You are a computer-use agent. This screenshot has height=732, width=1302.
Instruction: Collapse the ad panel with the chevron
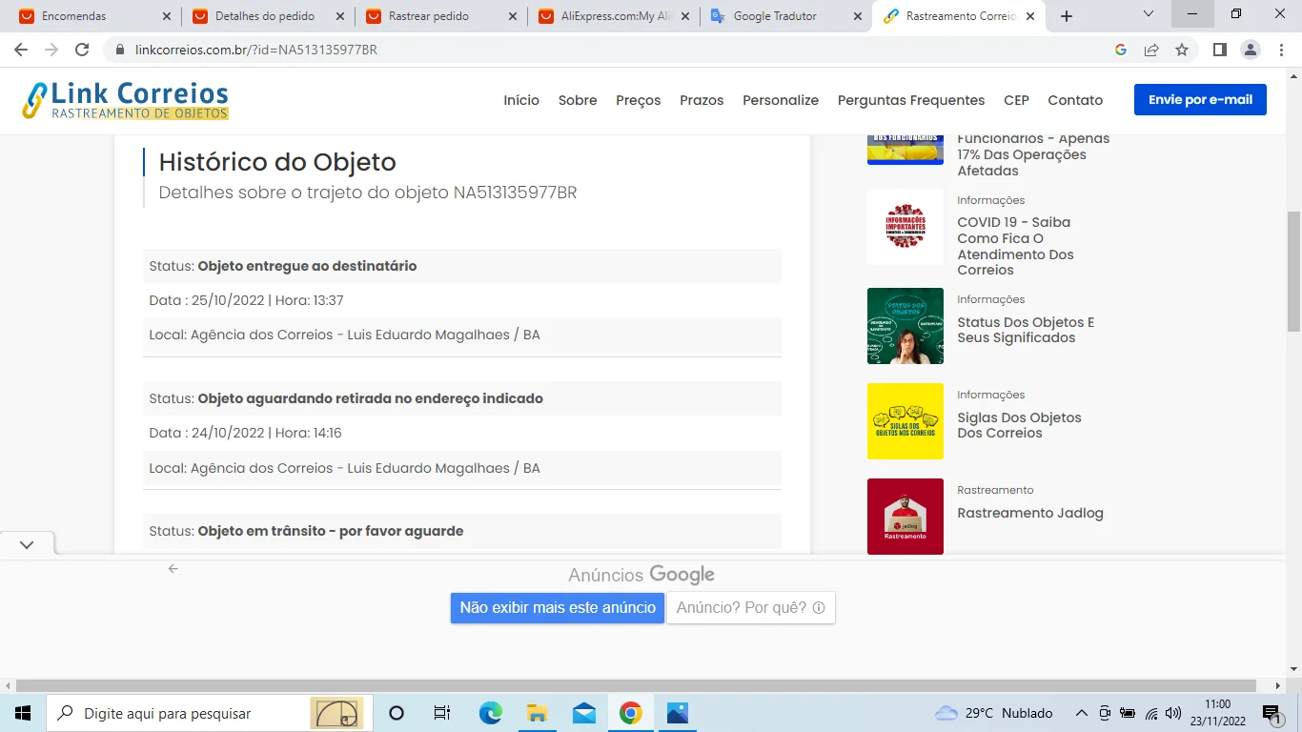coord(27,544)
